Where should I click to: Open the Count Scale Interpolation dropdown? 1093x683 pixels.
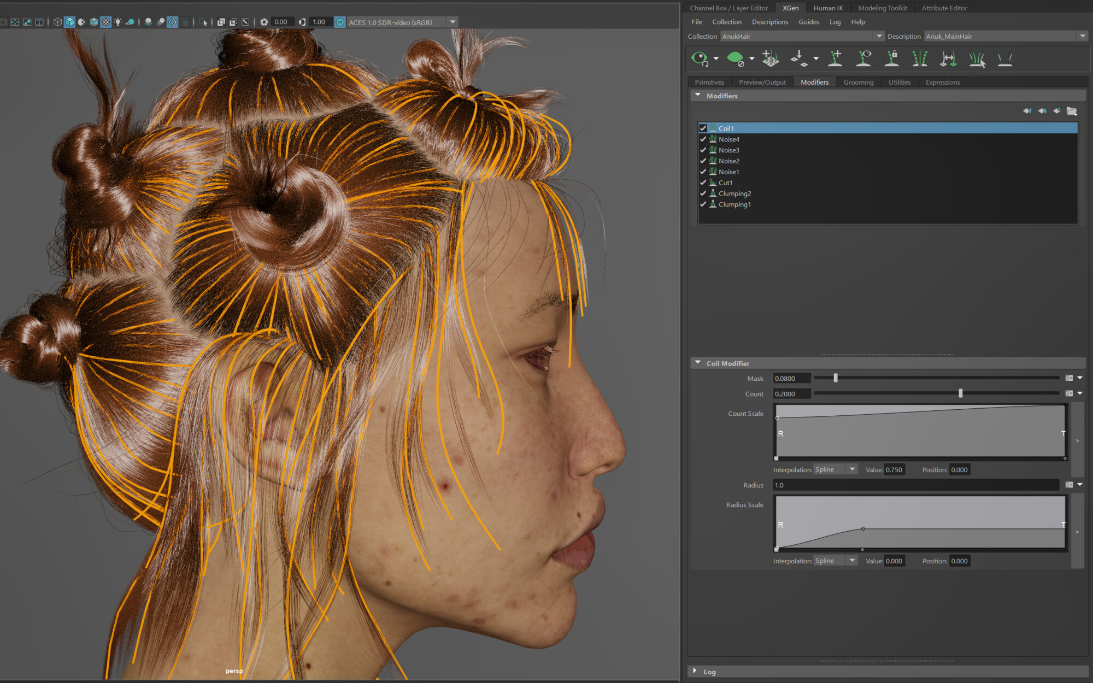pyautogui.click(x=852, y=469)
